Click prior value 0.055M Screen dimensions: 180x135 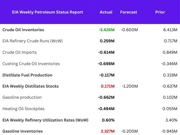[x=170, y=109]
